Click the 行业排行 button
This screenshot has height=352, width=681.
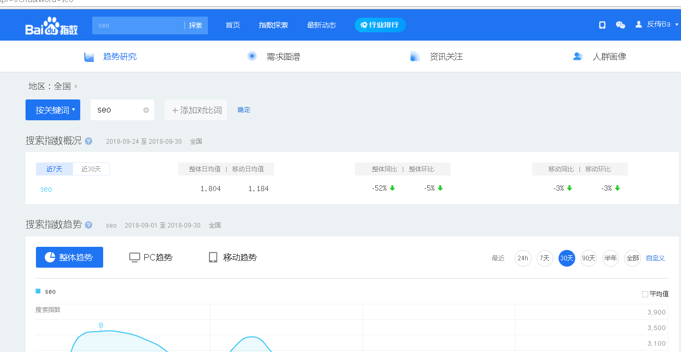(380, 25)
